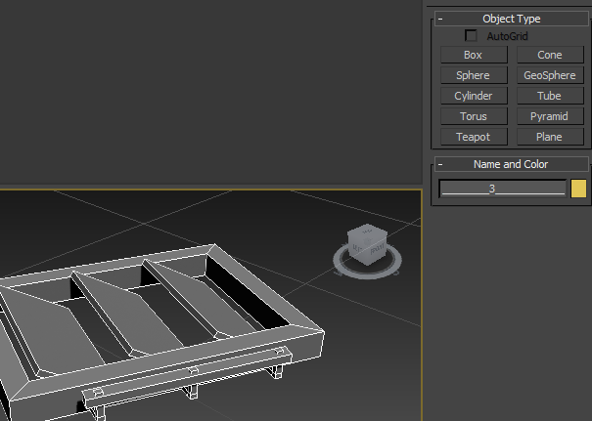Screen dimensions: 592x421
Task: Choose the Tube primitive
Action: [549, 96]
